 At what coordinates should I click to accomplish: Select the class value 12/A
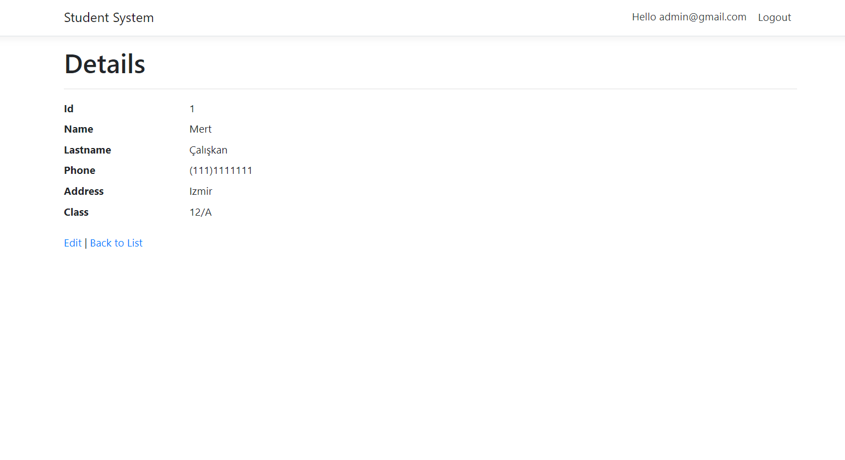pos(200,212)
